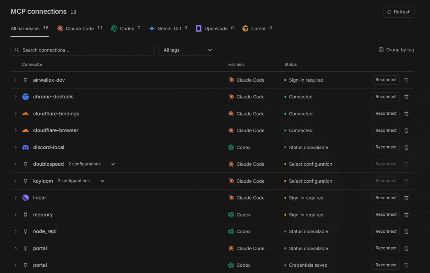Switch to the Codex harness tab
430x273 pixels.
point(125,28)
